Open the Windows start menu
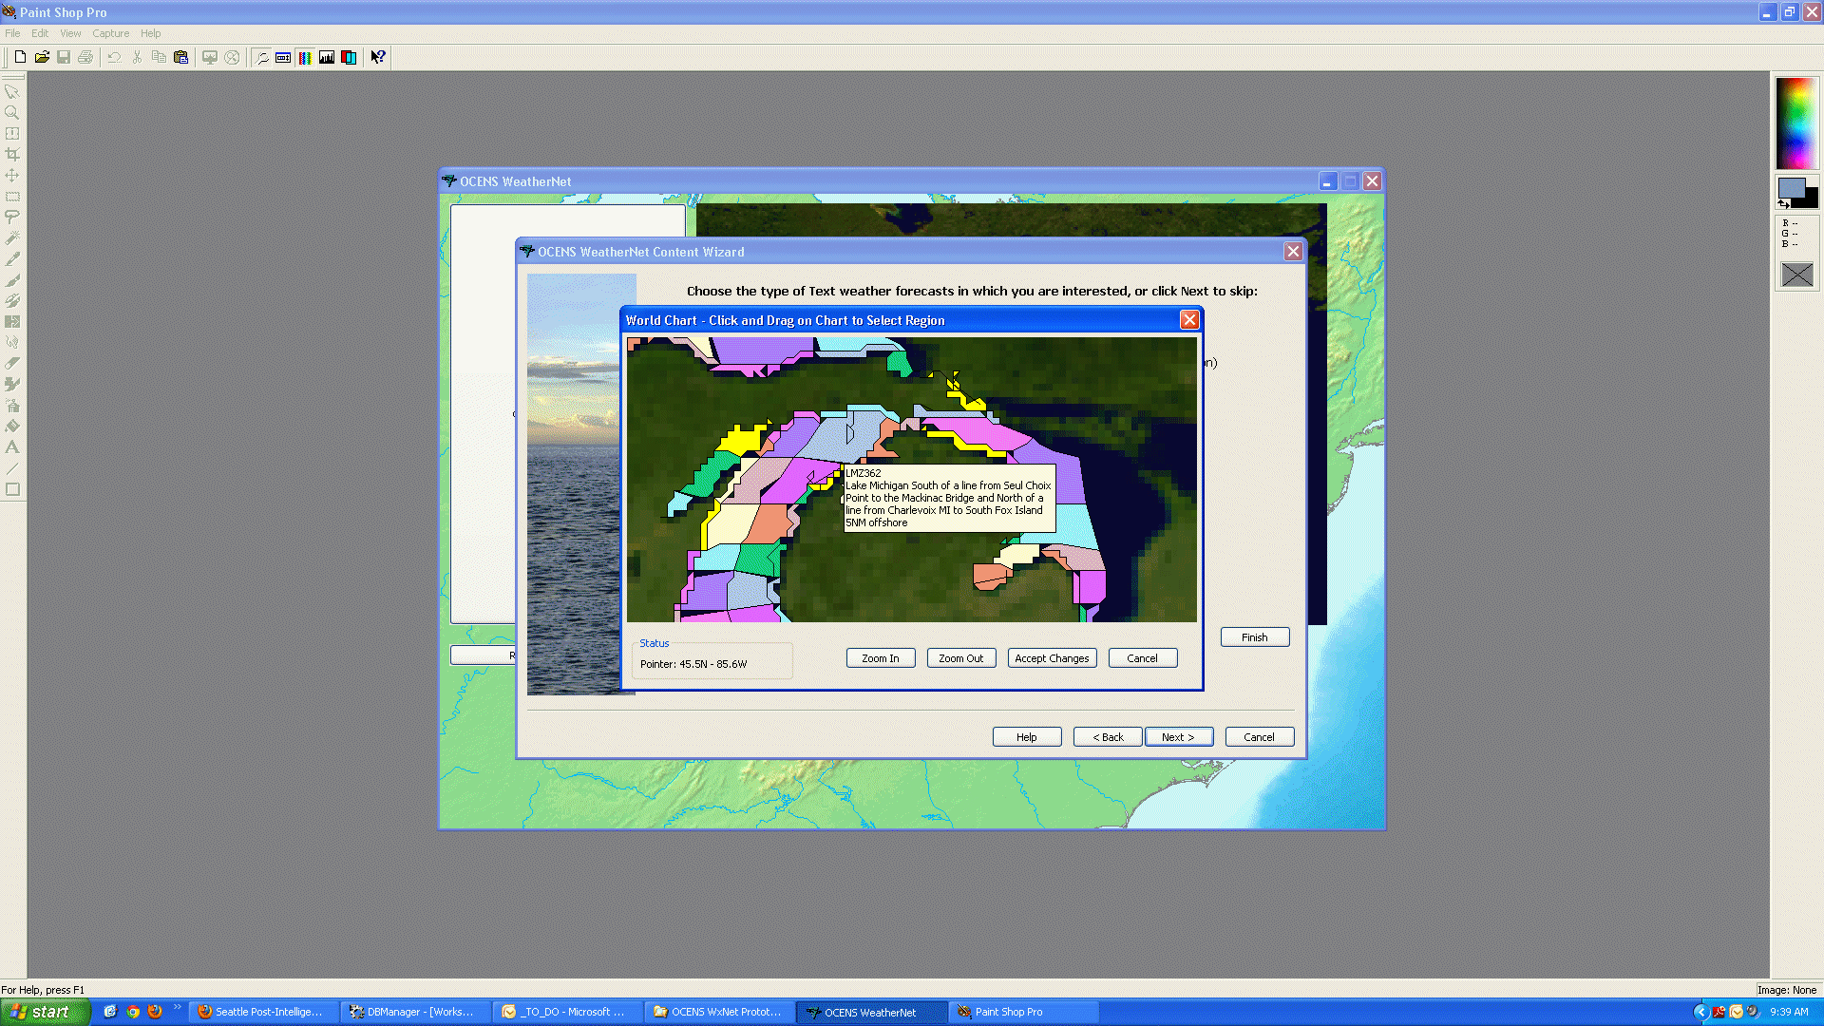The image size is (1824, 1026). point(46,1012)
